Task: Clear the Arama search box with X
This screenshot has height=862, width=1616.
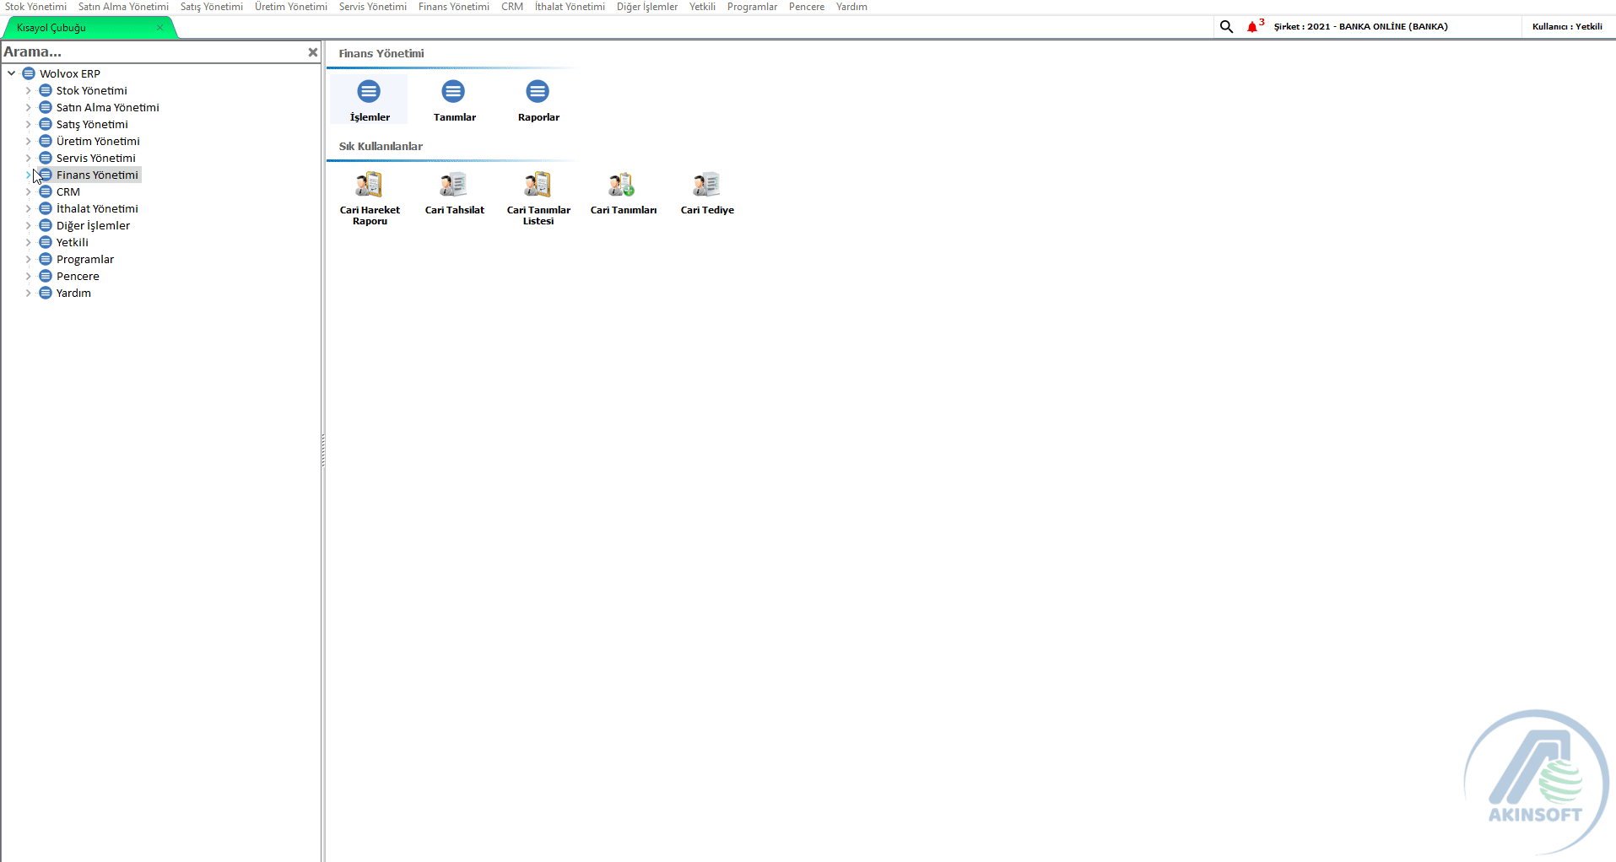Action: click(x=313, y=52)
